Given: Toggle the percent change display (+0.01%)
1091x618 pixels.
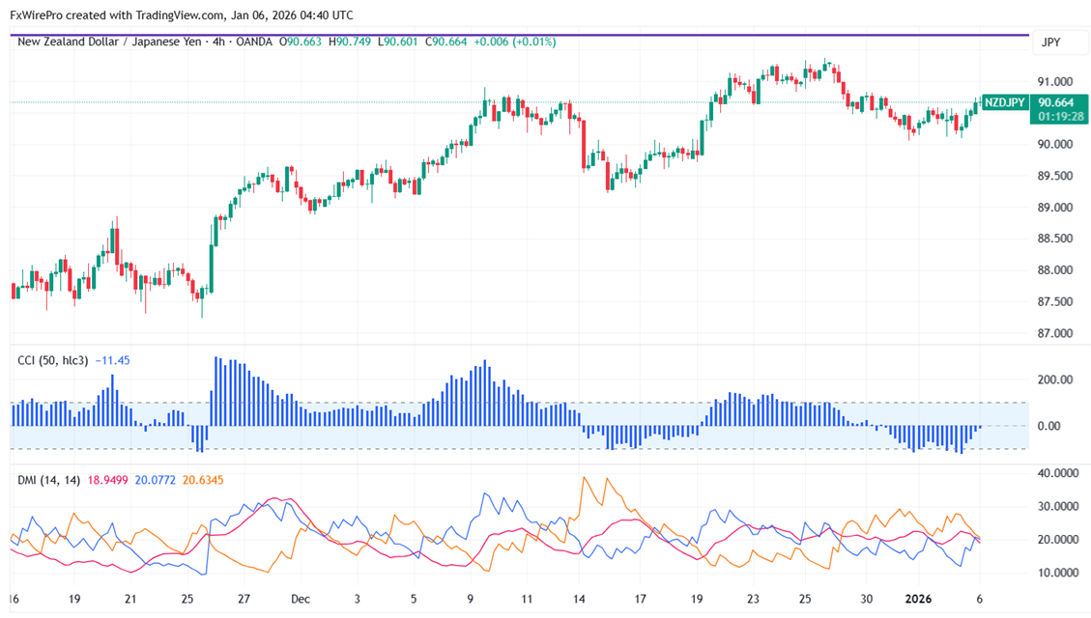Looking at the screenshot, I should (x=535, y=42).
